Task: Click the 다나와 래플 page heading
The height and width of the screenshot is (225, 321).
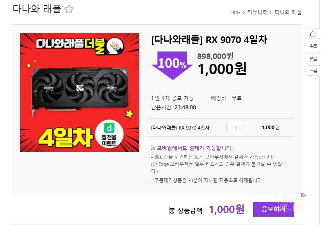Action: (37, 9)
